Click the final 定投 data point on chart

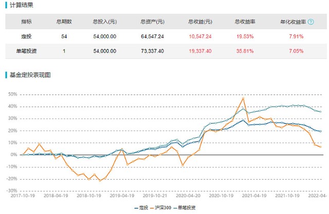click(x=320, y=131)
